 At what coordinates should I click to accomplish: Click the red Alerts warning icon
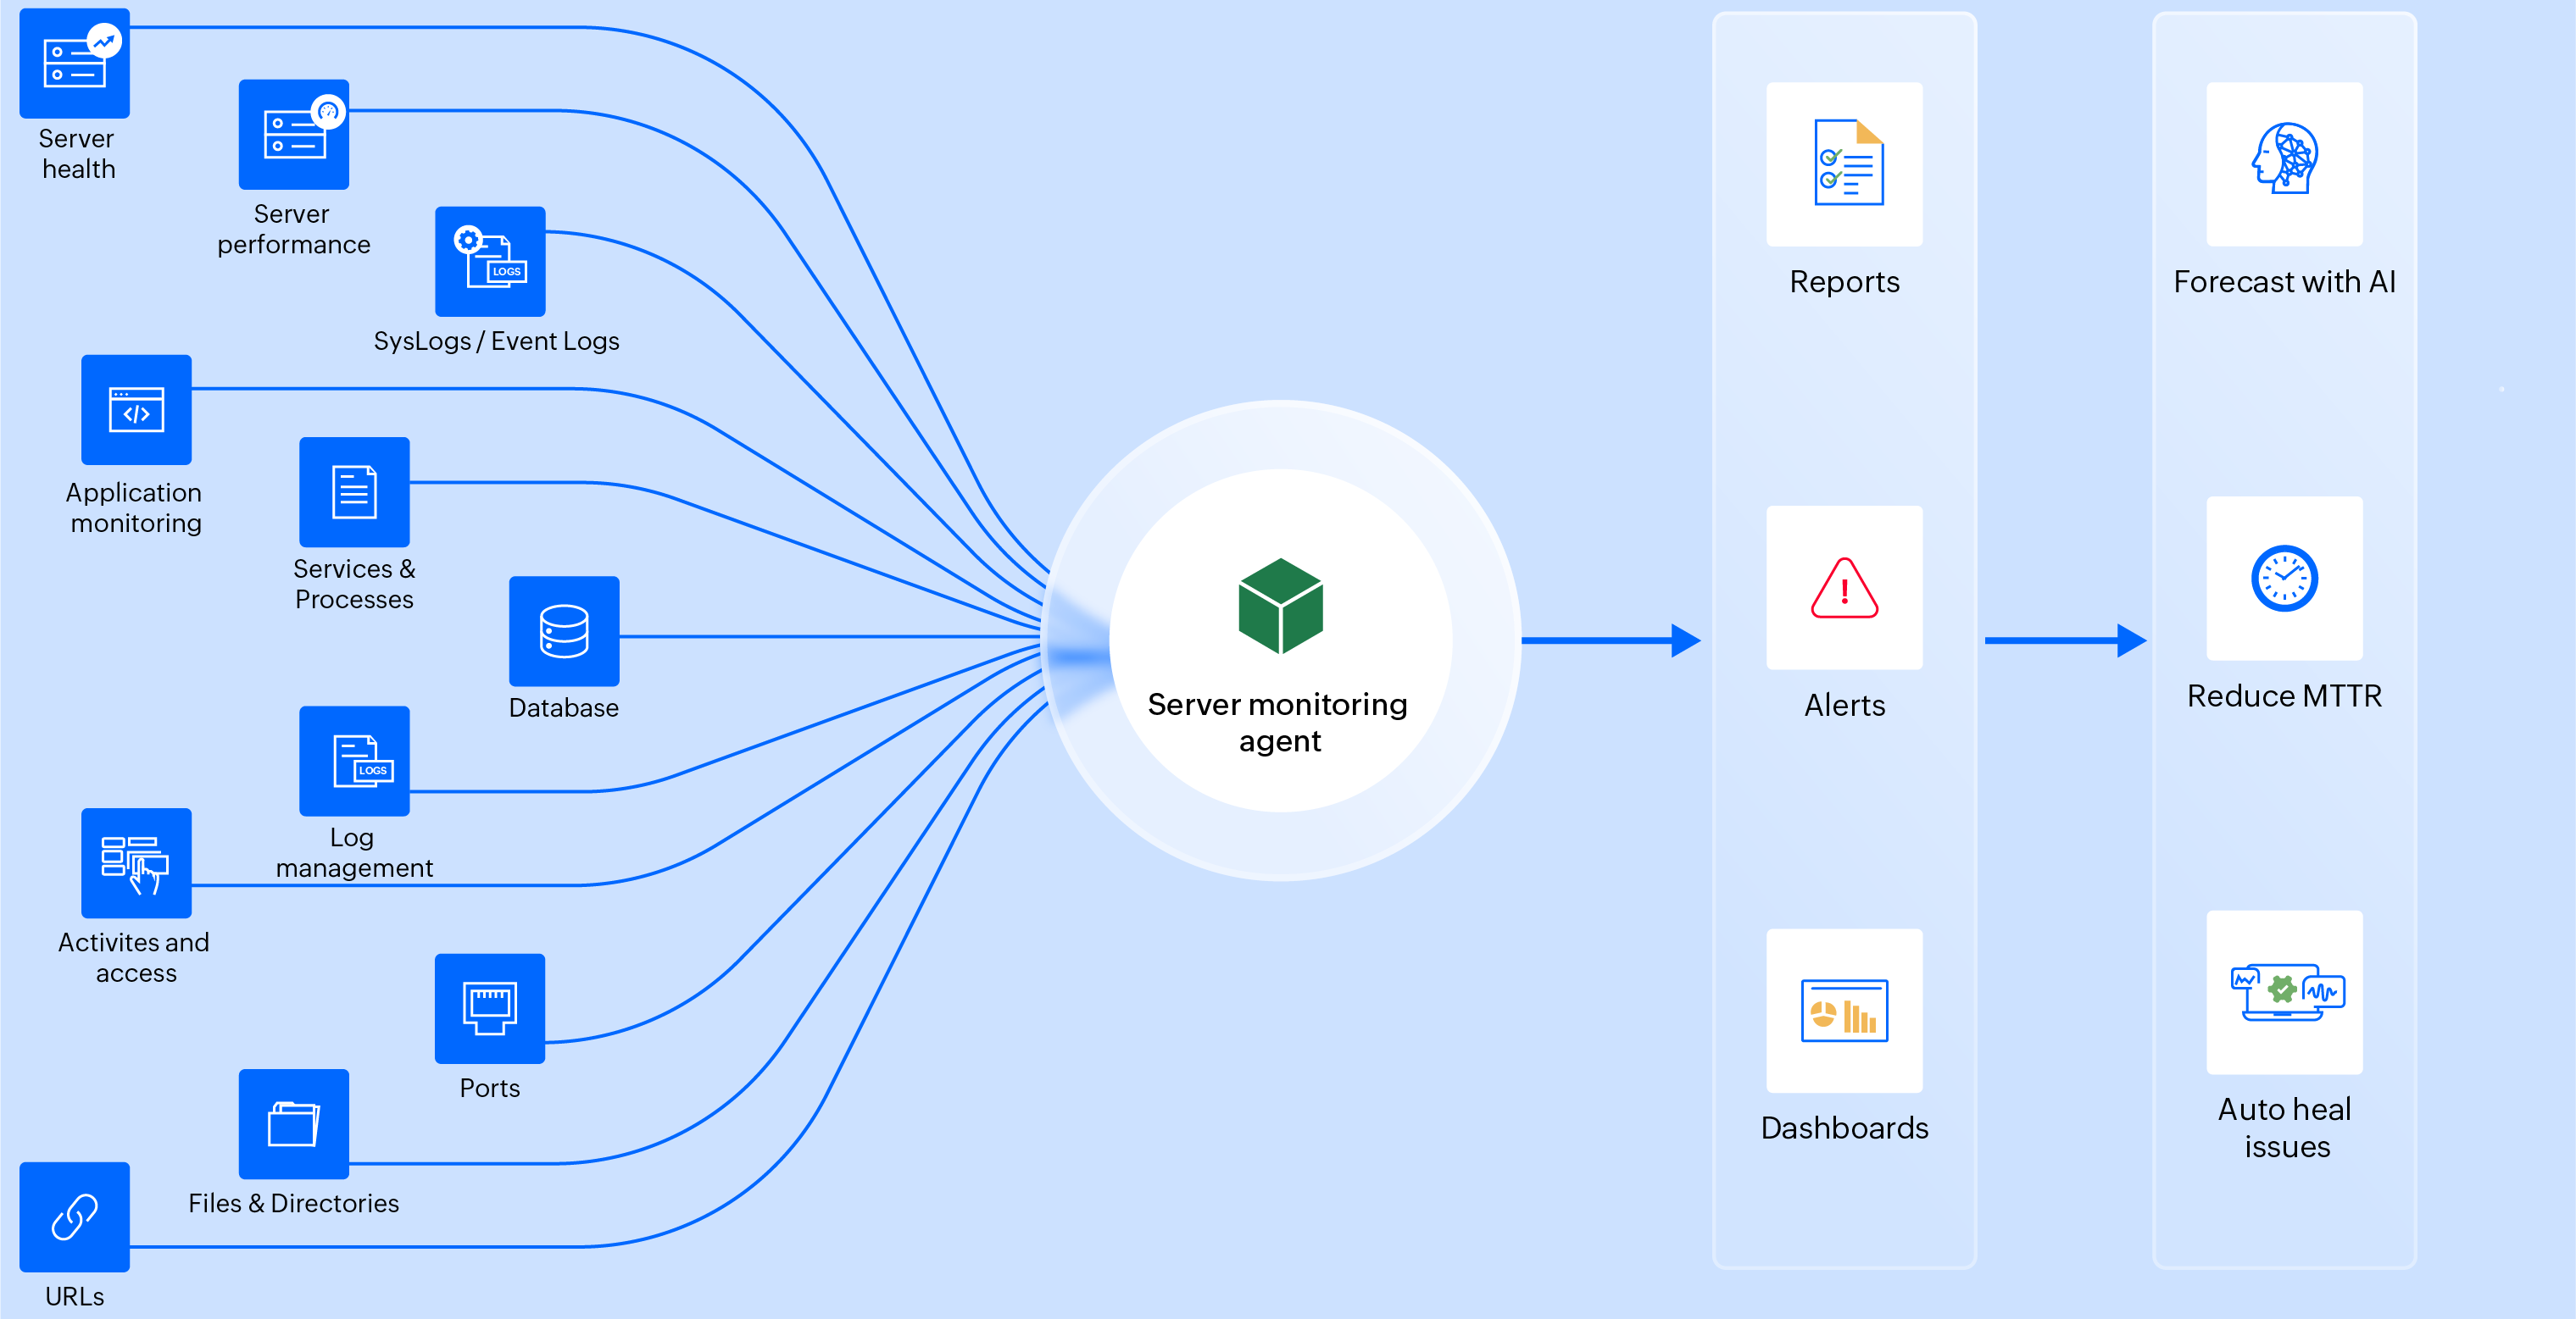coord(1844,589)
